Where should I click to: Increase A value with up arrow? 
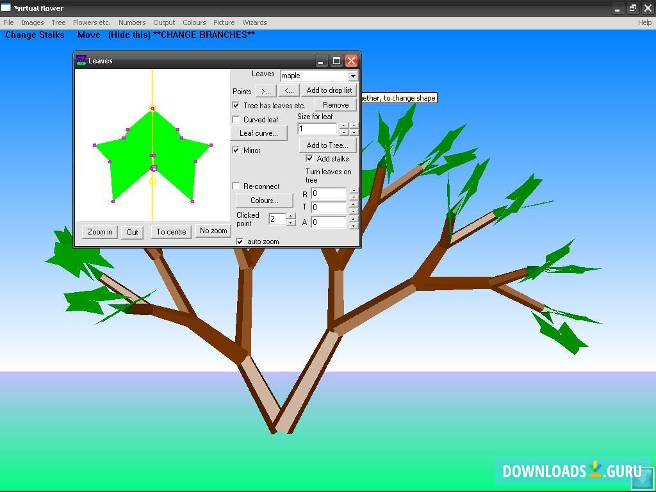click(x=354, y=219)
